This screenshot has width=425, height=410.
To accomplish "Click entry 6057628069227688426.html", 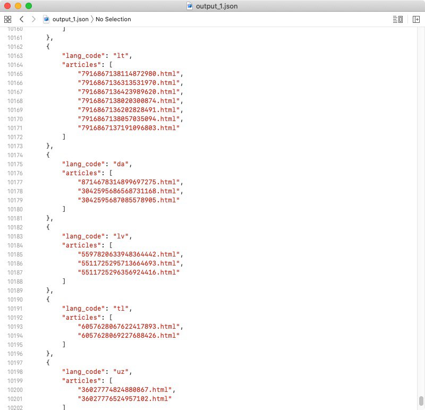I will [129, 336].
